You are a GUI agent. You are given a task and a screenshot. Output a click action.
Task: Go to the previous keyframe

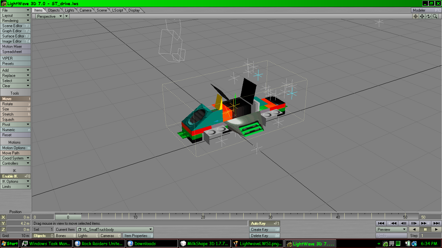[392, 223]
